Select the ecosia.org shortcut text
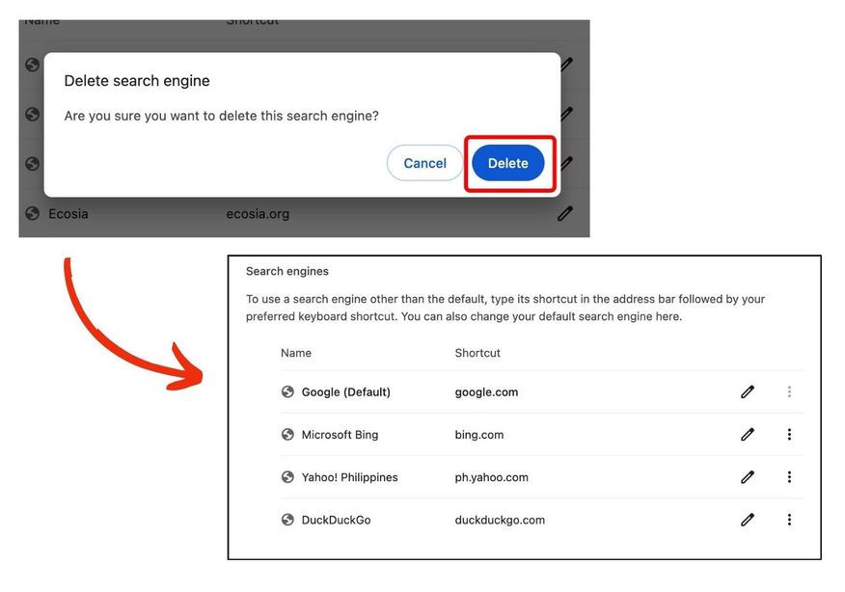 coord(258,214)
